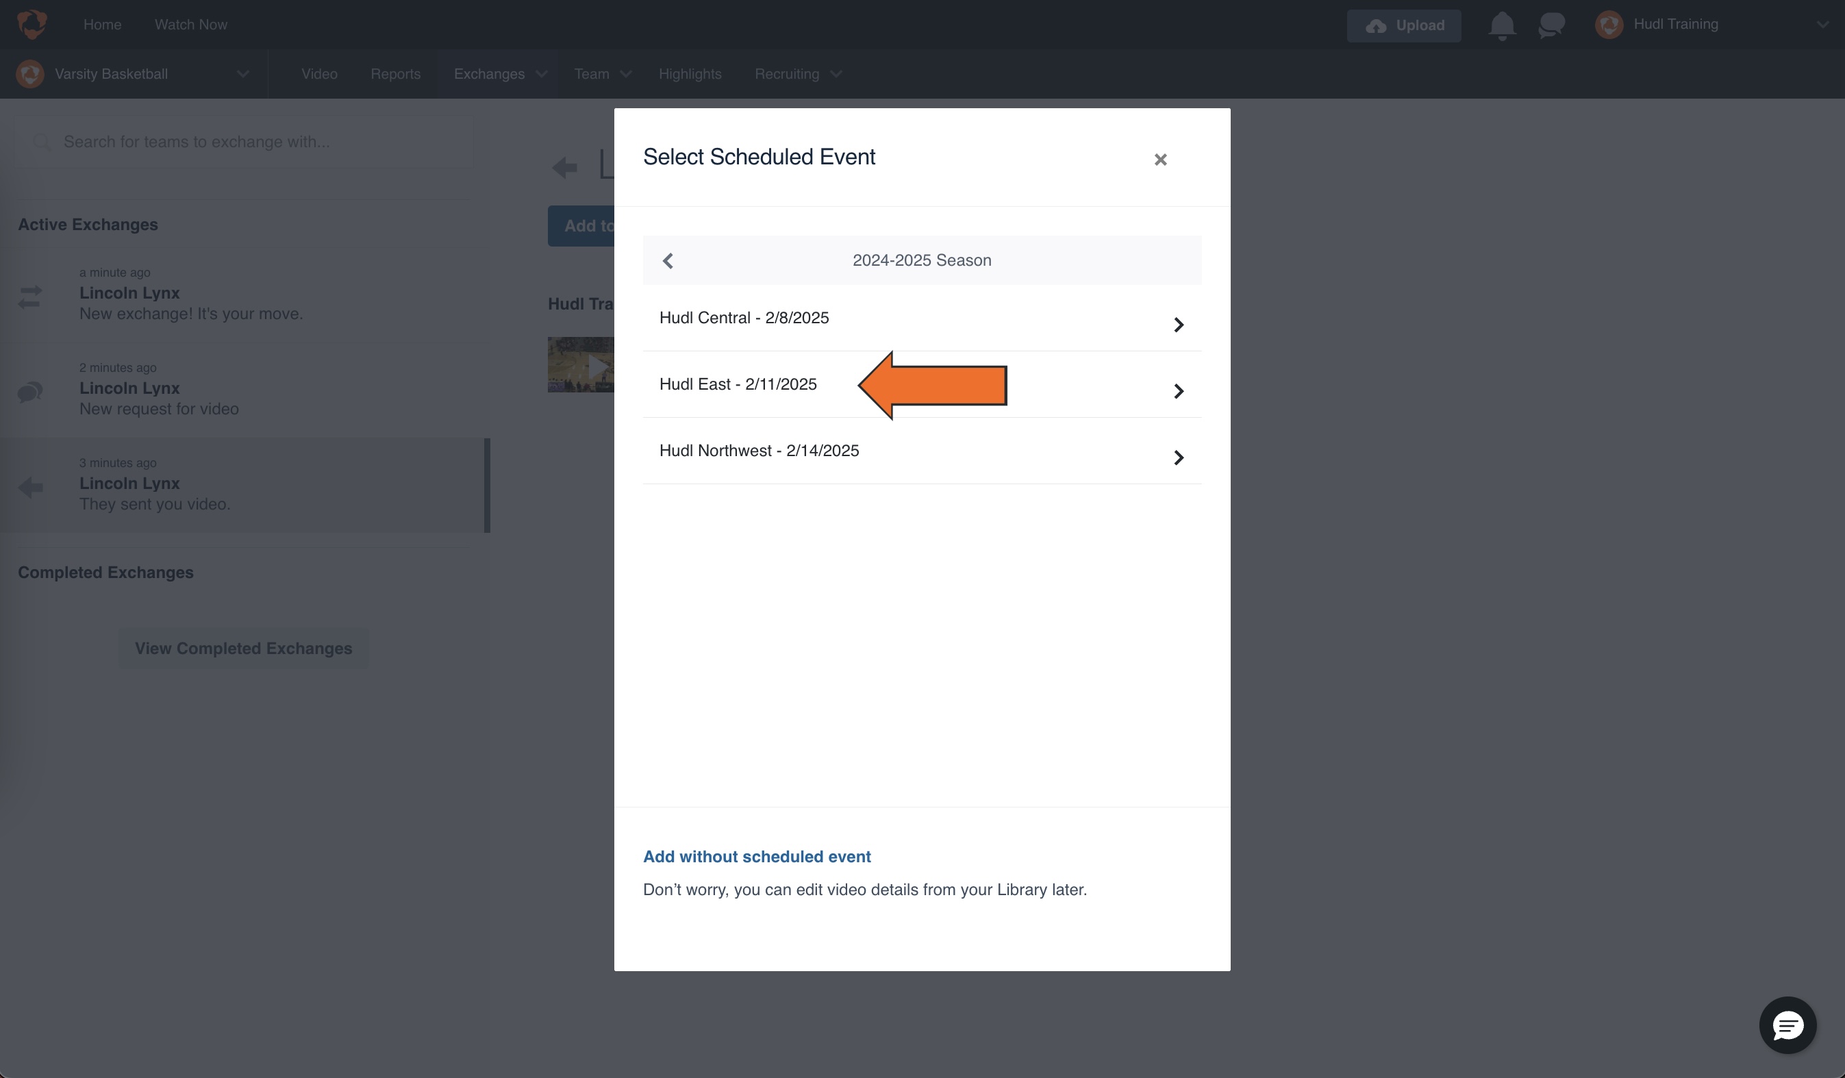
Task: Open messages via the chat bubble icon
Action: click(1551, 24)
